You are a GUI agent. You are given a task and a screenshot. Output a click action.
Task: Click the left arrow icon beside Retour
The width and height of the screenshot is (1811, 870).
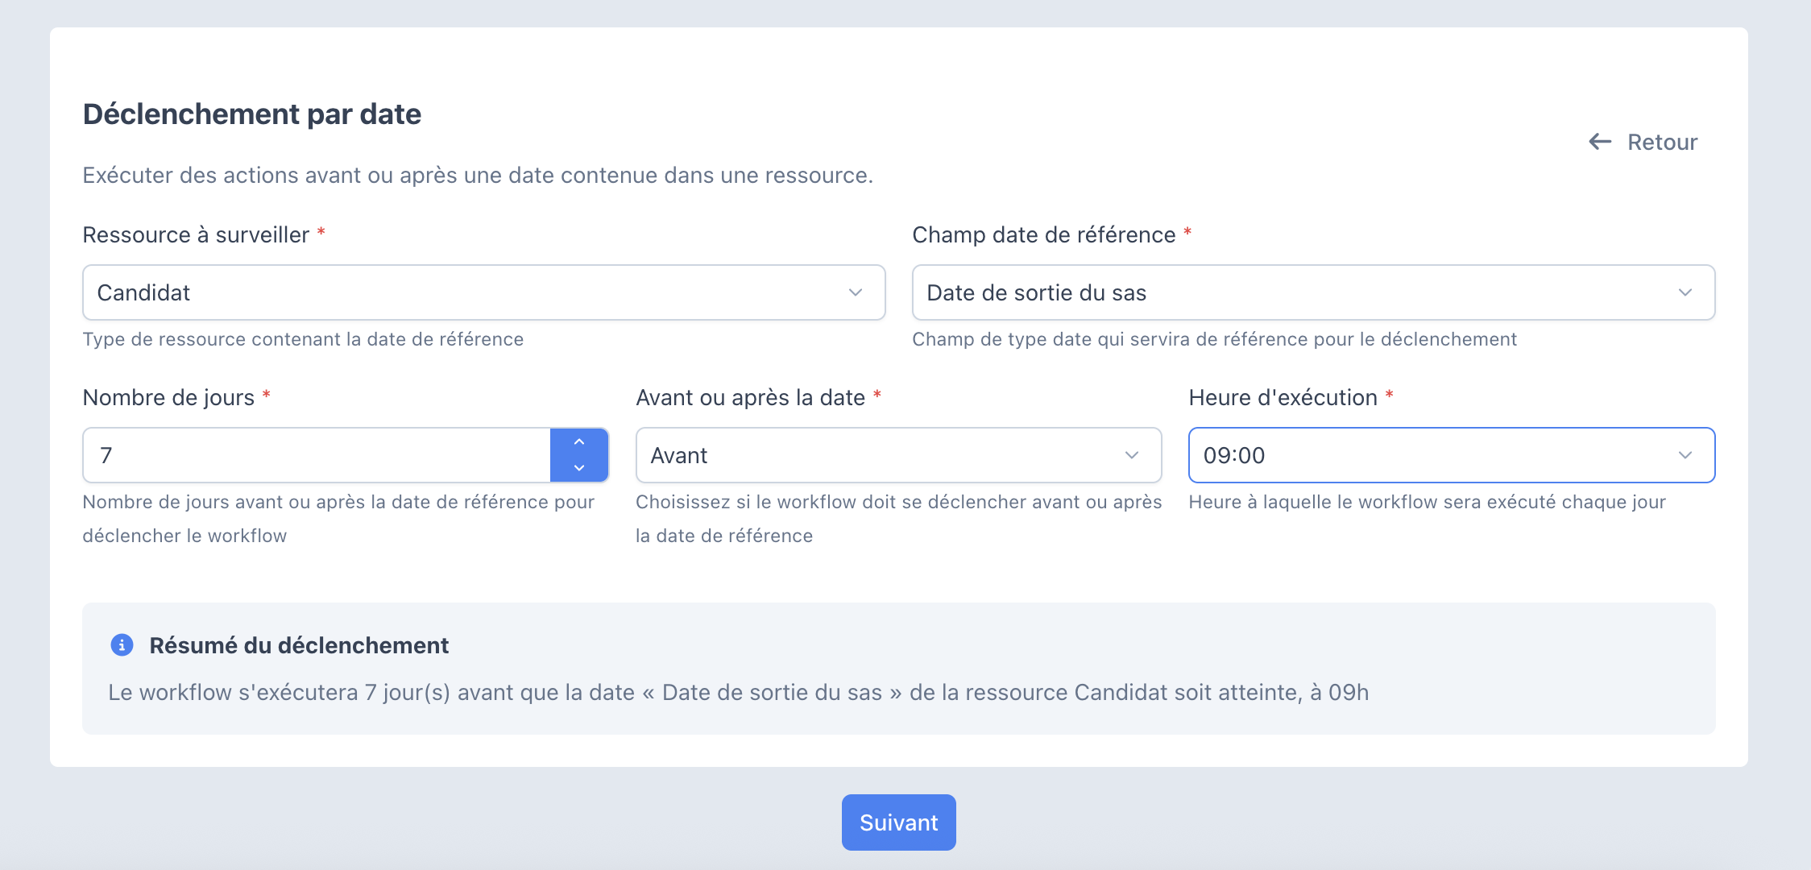pyautogui.click(x=1600, y=142)
